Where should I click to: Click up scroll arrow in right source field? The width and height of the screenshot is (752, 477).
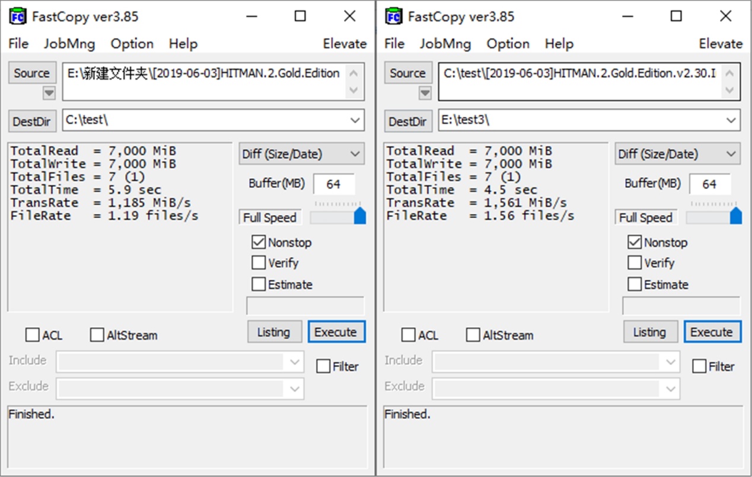tap(730, 73)
